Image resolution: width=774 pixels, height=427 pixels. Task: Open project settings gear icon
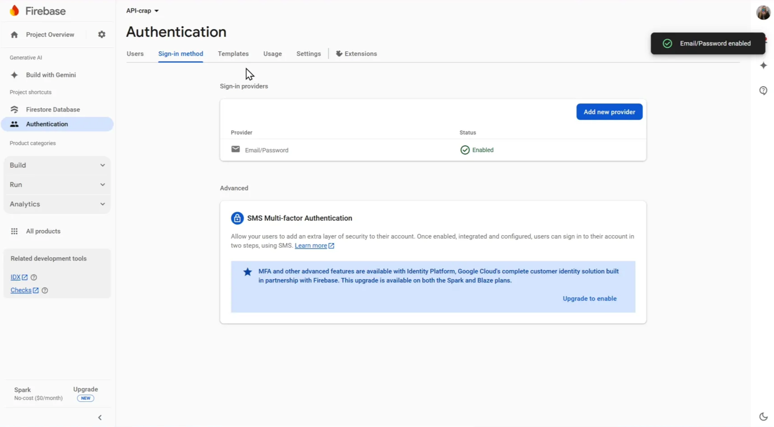pyautogui.click(x=102, y=35)
